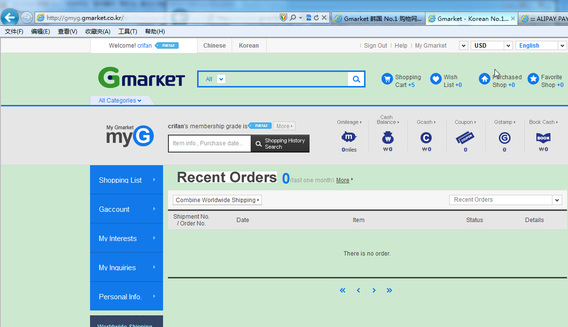Open the 文件(F) menu
The image size is (568, 327).
point(14,32)
